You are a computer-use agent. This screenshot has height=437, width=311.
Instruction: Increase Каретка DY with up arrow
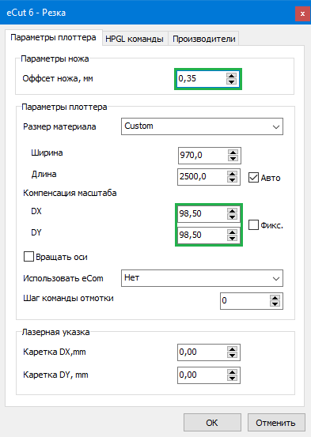233,371
